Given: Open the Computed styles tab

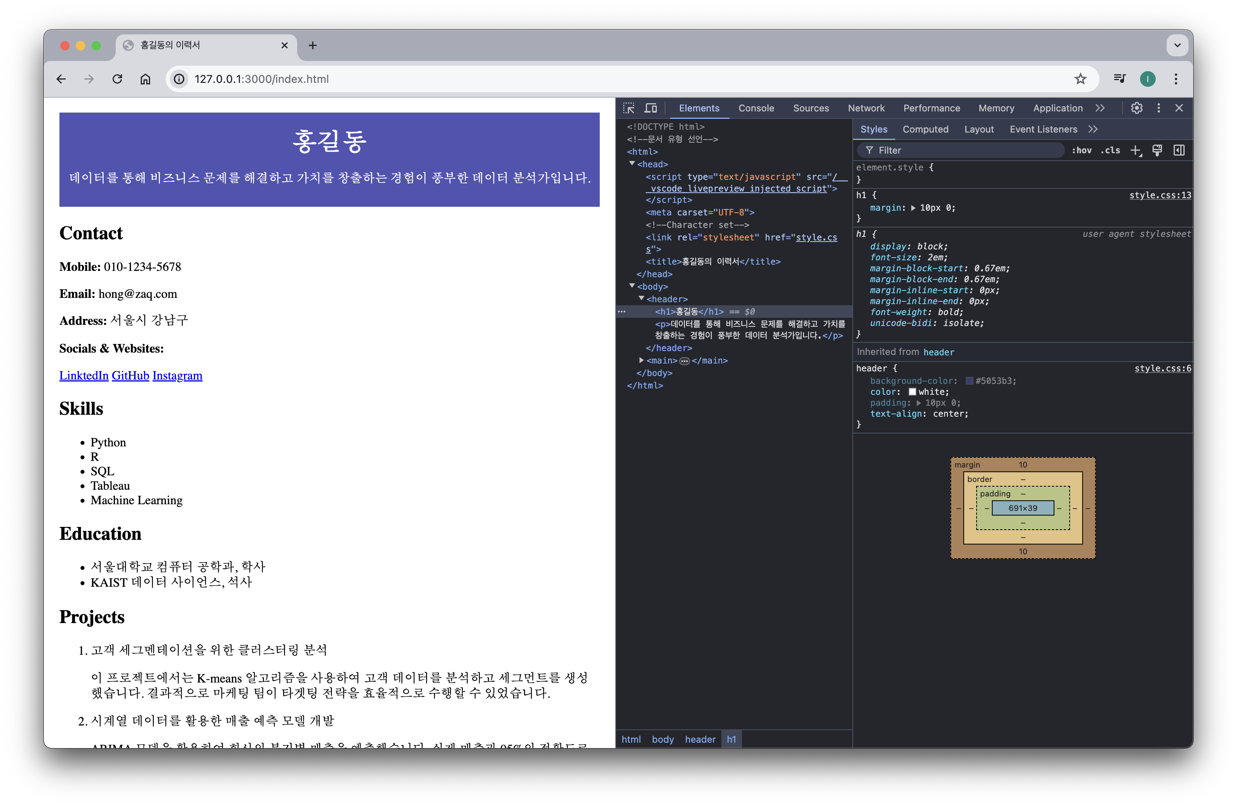Looking at the screenshot, I should point(925,129).
